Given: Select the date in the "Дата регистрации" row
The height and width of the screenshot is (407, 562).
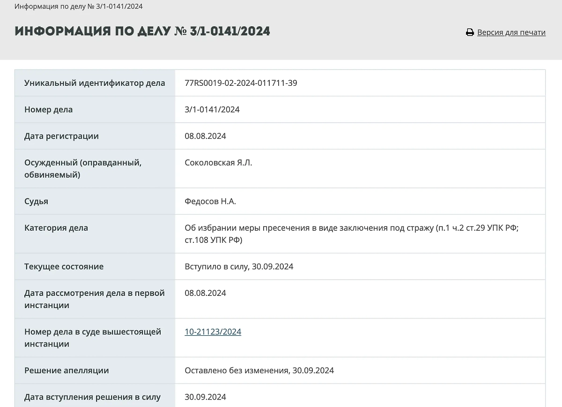Looking at the screenshot, I should [205, 136].
